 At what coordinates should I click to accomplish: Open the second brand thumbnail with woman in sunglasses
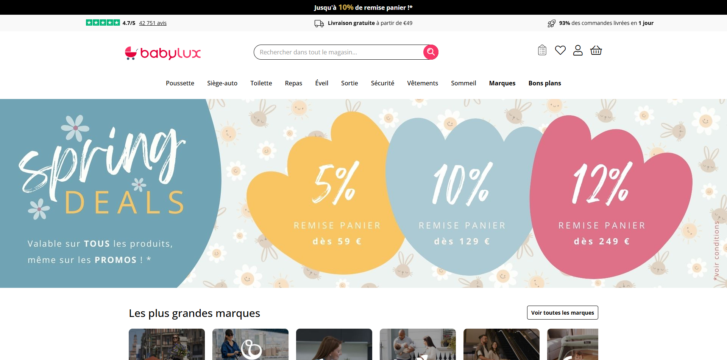[250, 344]
